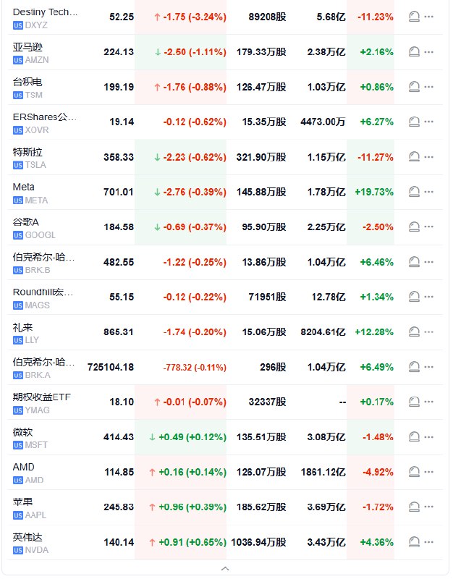453x579 pixels.
Task: Set alert bell for AMD row
Action: (414, 472)
